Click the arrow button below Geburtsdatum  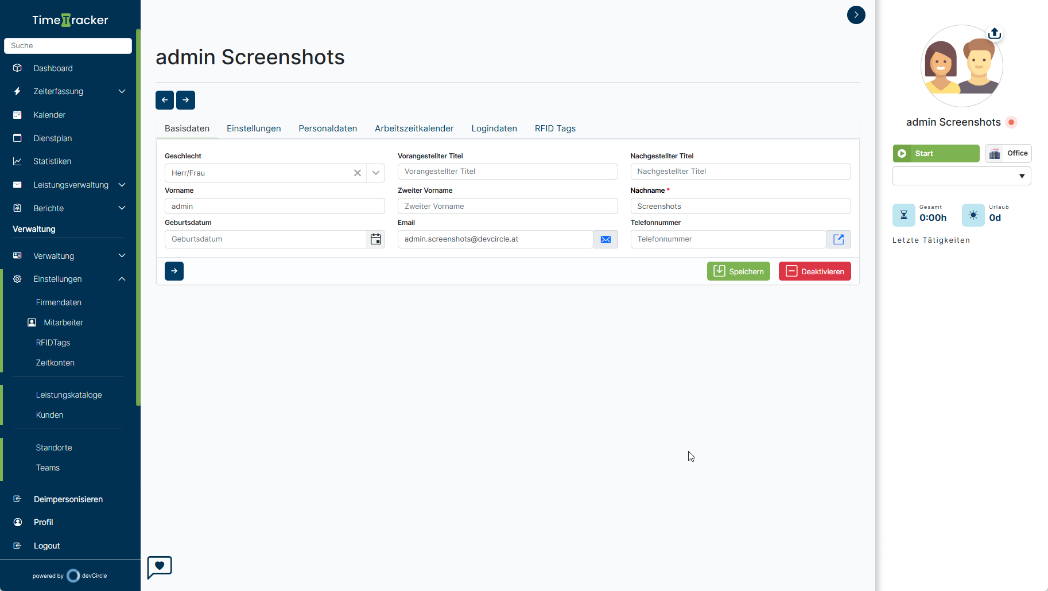coord(174,271)
